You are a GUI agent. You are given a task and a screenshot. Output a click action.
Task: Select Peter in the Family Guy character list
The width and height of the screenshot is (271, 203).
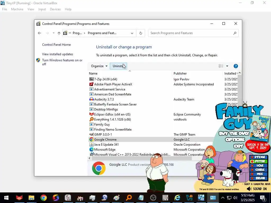coord(259,162)
